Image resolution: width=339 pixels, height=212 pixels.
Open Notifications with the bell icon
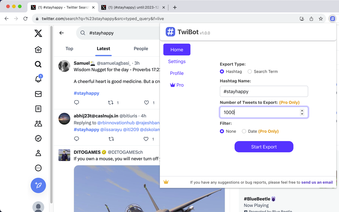tap(38, 79)
